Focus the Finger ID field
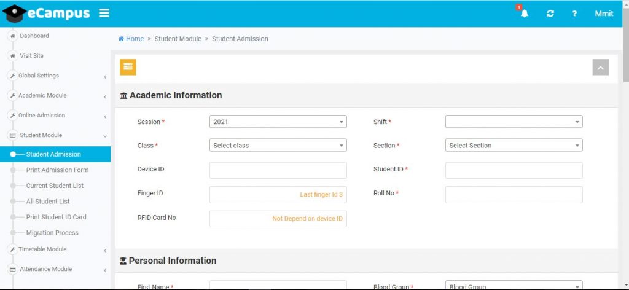Image resolution: width=629 pixels, height=290 pixels. (278, 195)
